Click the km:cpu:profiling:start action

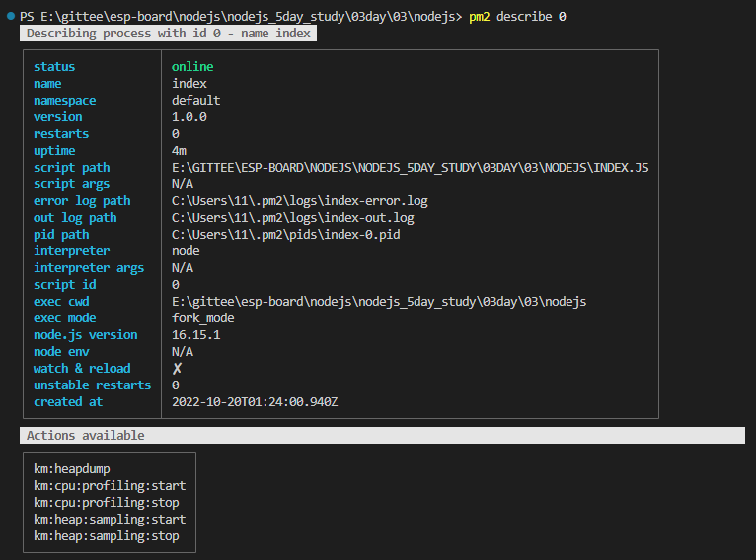pyautogui.click(x=110, y=486)
